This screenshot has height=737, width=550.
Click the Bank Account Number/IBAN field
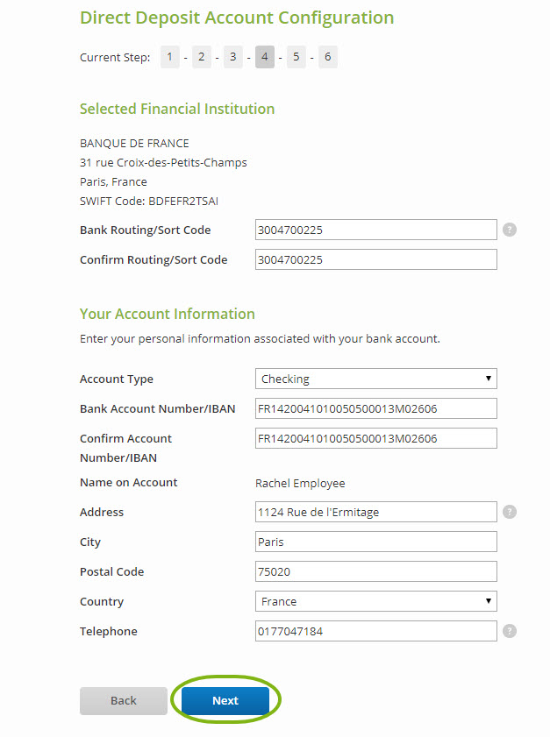376,408
